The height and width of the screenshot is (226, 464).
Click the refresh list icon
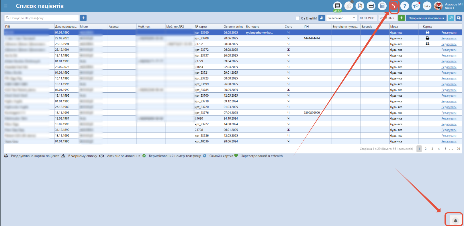click(x=451, y=18)
